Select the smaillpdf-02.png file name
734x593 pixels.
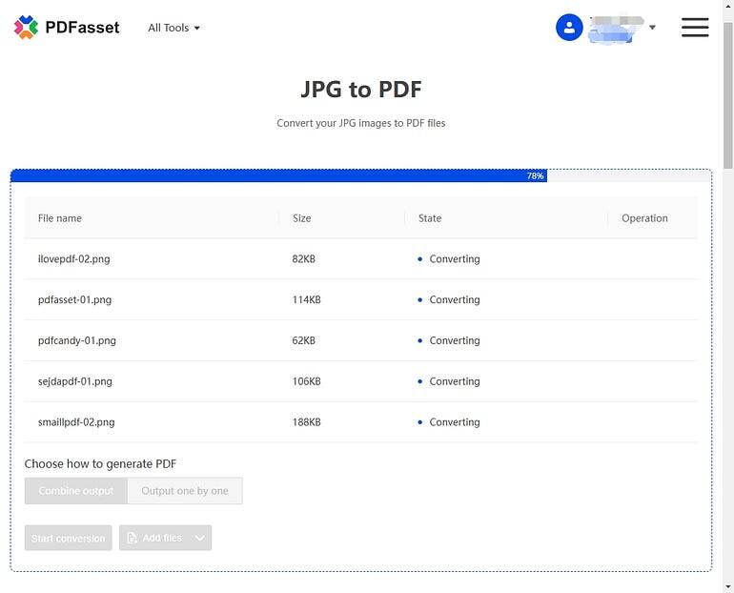(76, 421)
